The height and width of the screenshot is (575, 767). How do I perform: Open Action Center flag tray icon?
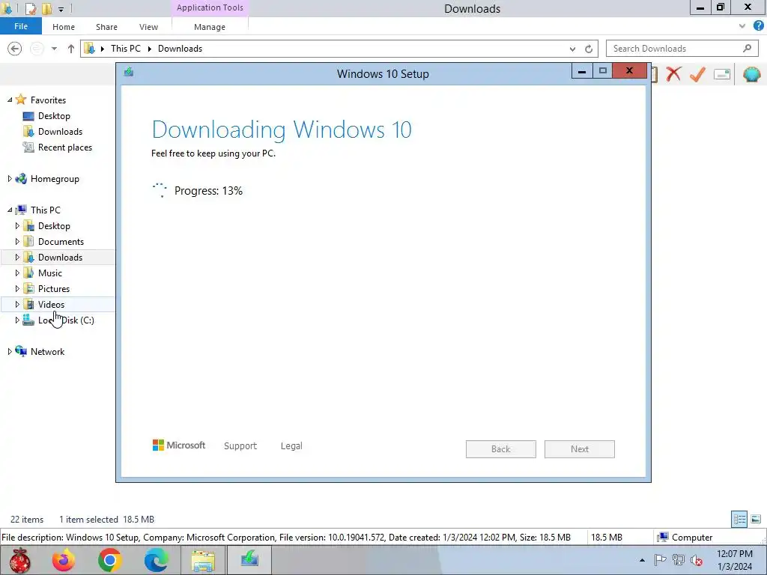660,560
